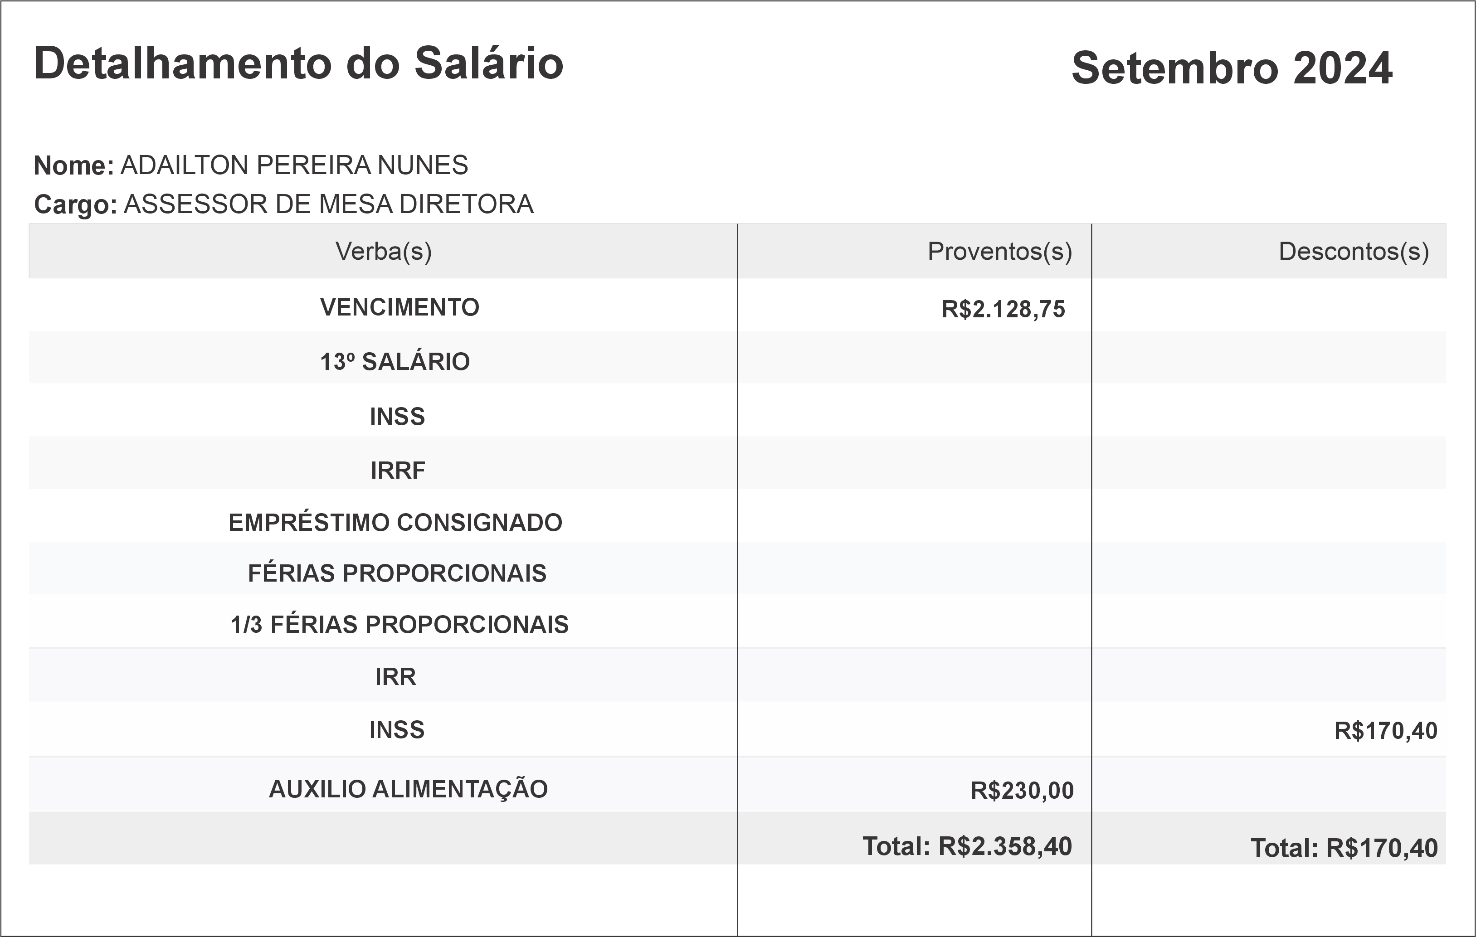Click the "Nome:" field label
Image resolution: width=1476 pixels, height=937 pixels.
click(x=73, y=166)
